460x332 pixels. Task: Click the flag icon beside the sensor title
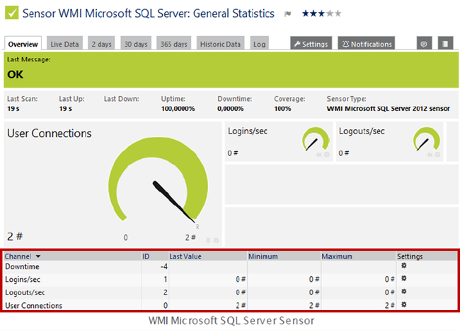click(x=287, y=13)
